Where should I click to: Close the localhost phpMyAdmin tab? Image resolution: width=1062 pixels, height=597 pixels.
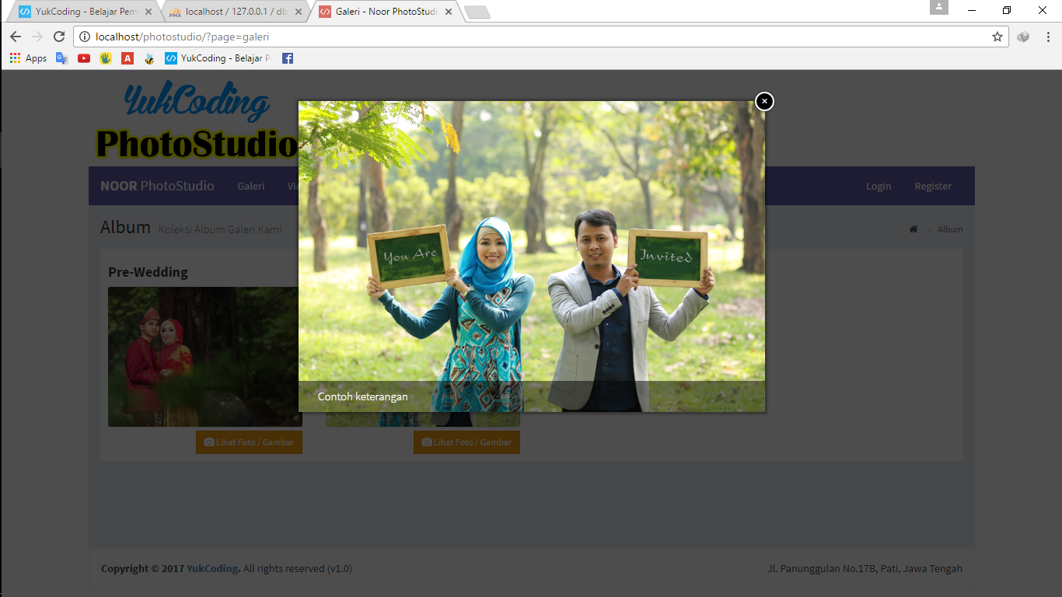(298, 12)
